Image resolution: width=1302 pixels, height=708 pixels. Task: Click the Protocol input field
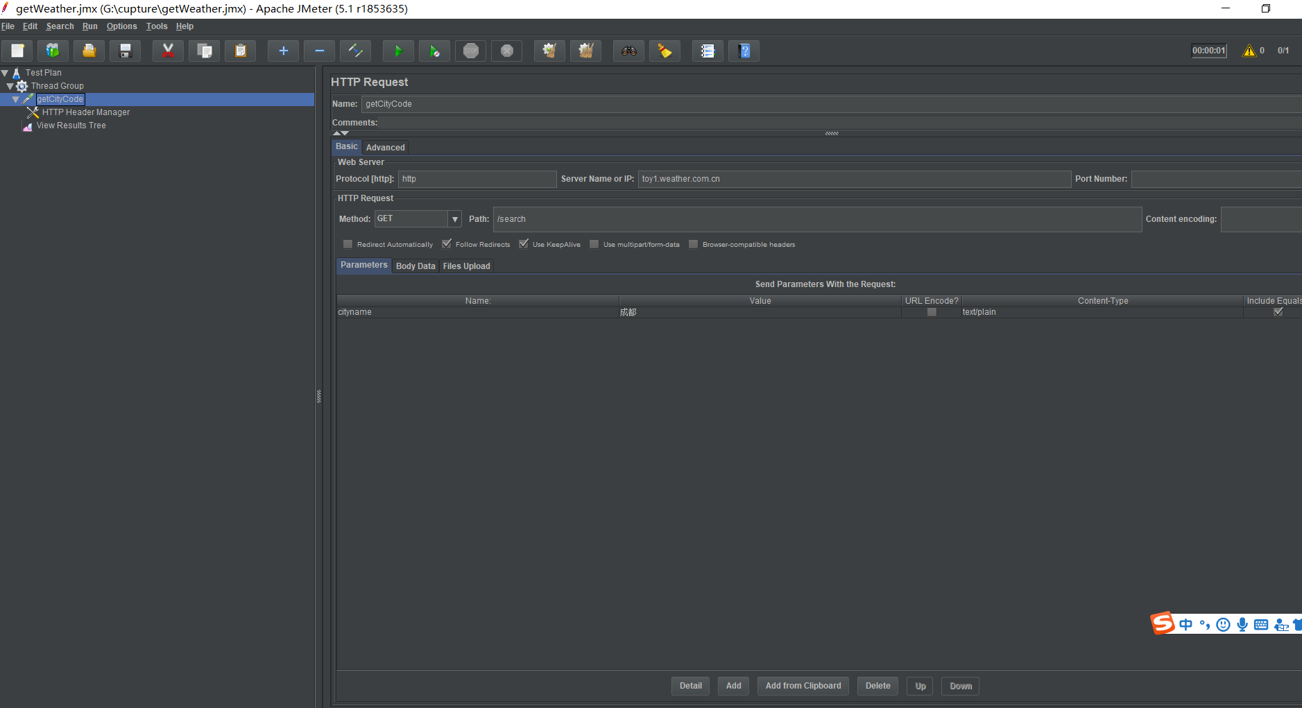477,179
